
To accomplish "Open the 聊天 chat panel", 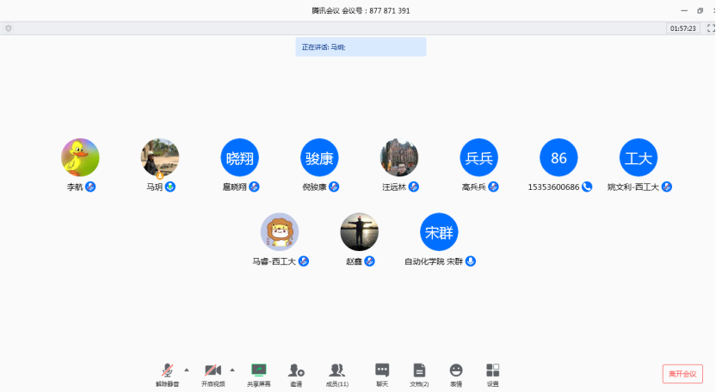I will (382, 373).
